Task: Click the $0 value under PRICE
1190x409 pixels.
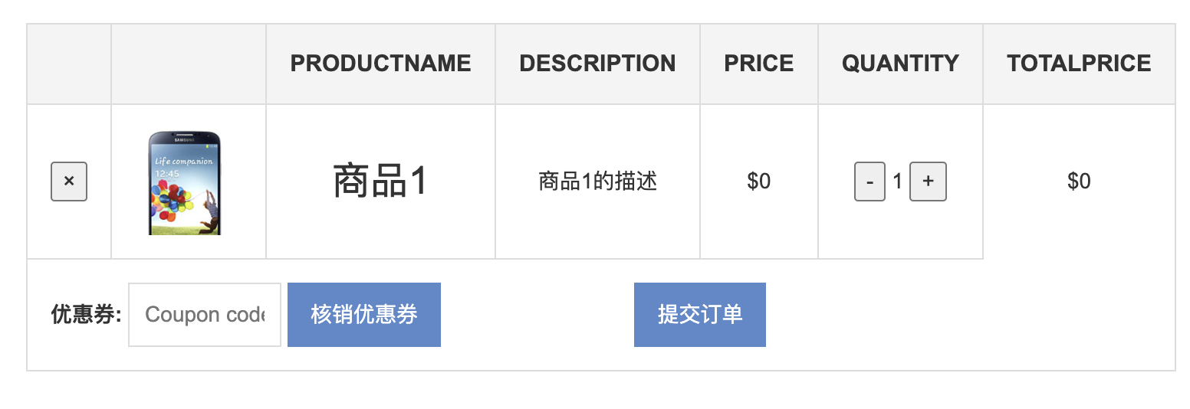Action: (x=758, y=182)
